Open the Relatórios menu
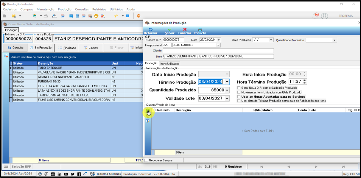This screenshot has height=178, width=361. click(99, 10)
